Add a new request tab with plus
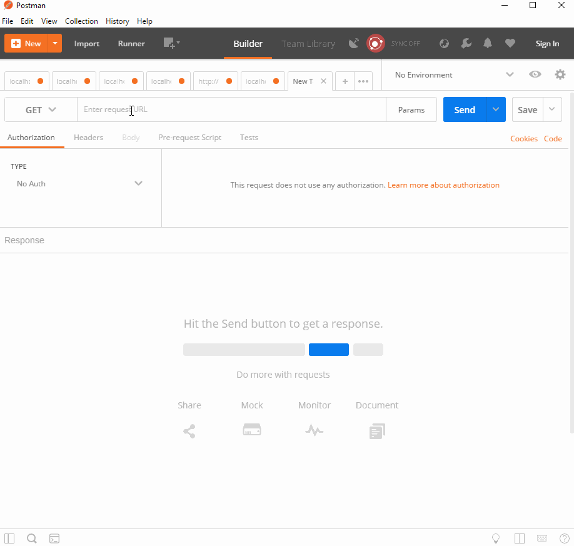 click(345, 81)
